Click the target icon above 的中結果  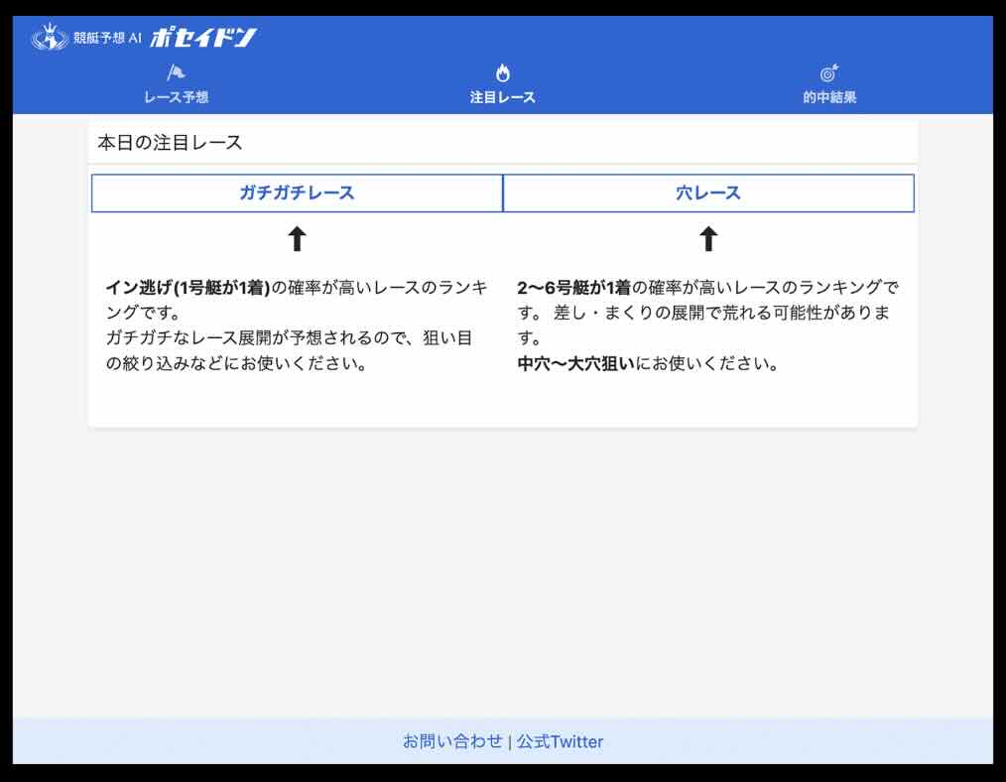tap(826, 70)
